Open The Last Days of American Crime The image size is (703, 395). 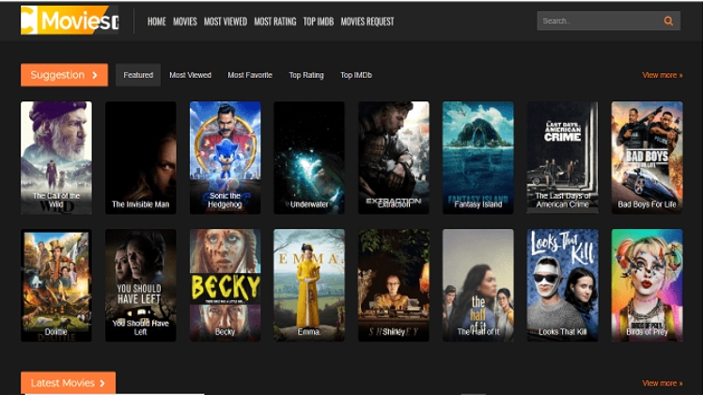click(x=562, y=158)
